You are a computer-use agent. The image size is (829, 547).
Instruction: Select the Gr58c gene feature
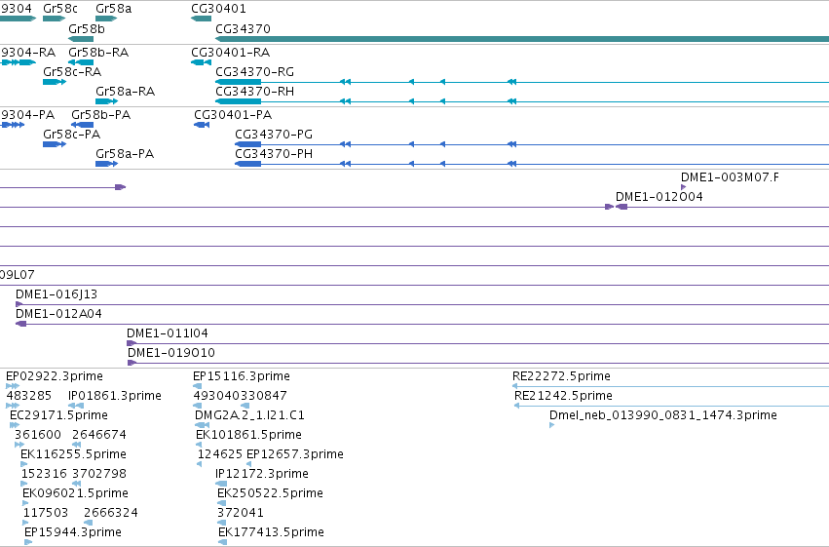pyautogui.click(x=54, y=19)
